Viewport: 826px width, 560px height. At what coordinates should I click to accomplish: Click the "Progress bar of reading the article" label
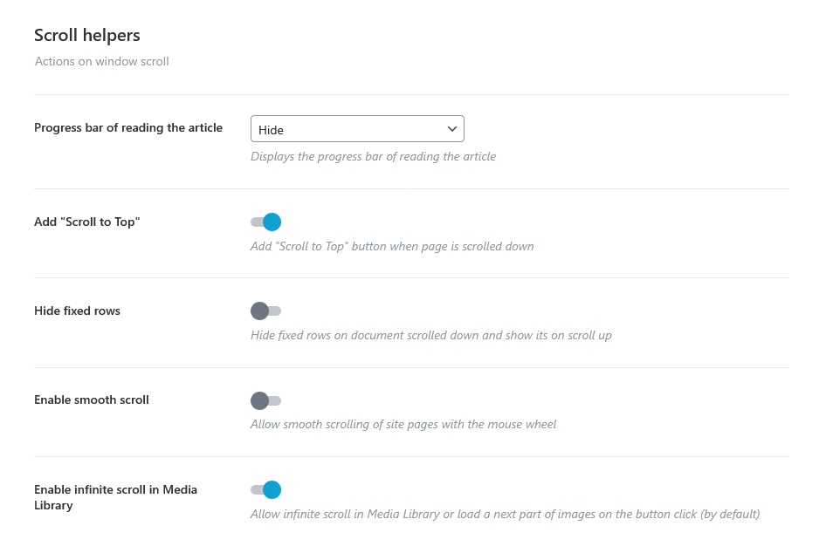tap(128, 128)
